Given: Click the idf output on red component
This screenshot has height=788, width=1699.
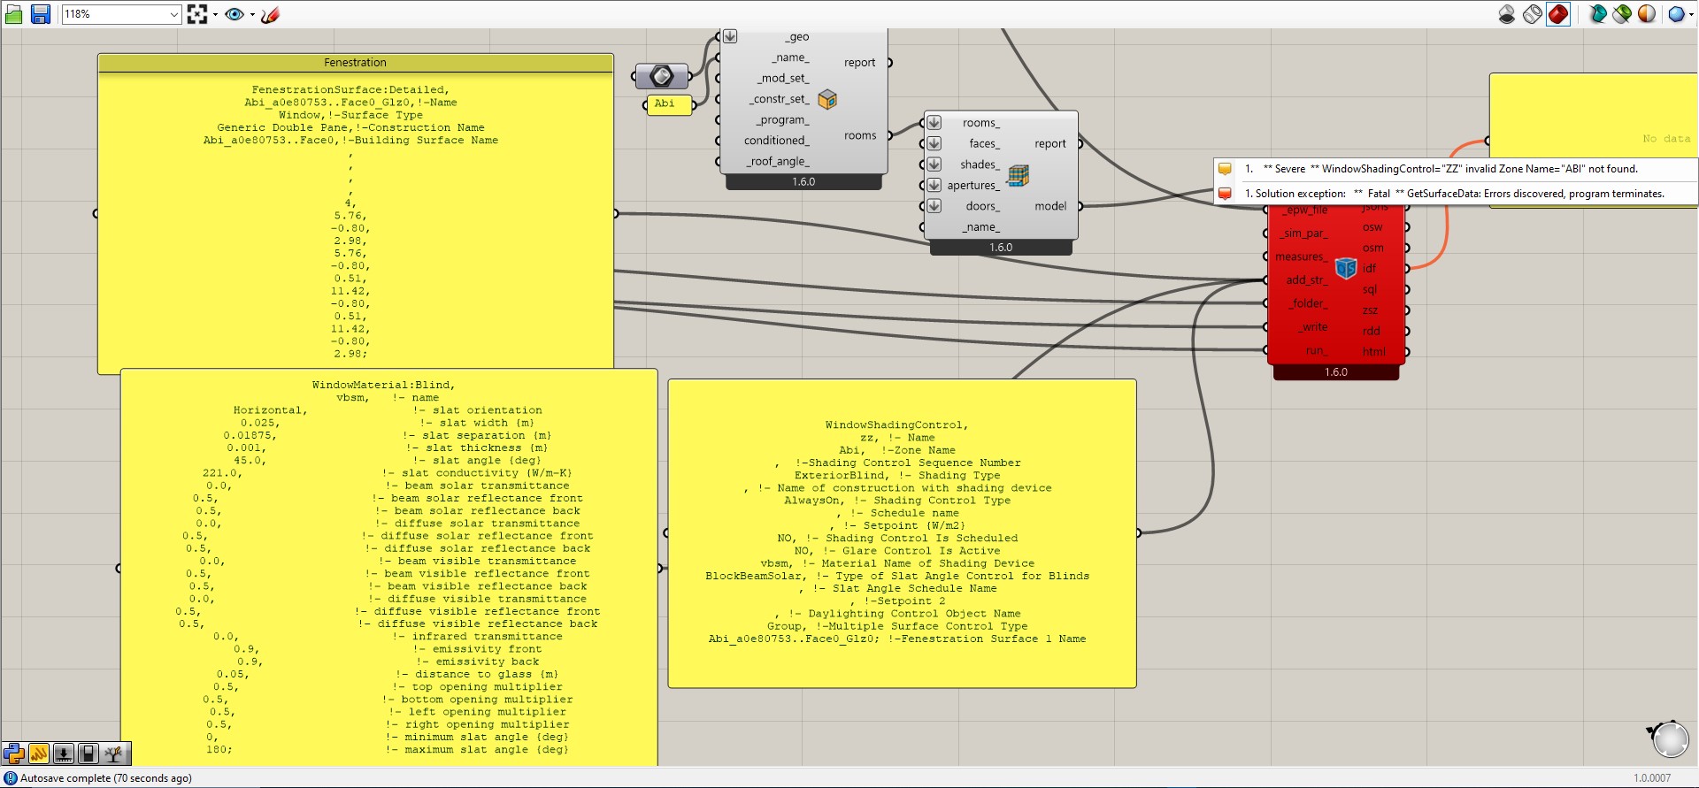Looking at the screenshot, I should coord(1369,268).
